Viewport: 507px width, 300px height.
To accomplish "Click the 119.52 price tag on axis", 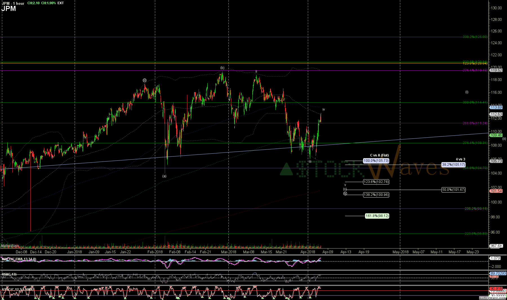I will click(x=496, y=70).
